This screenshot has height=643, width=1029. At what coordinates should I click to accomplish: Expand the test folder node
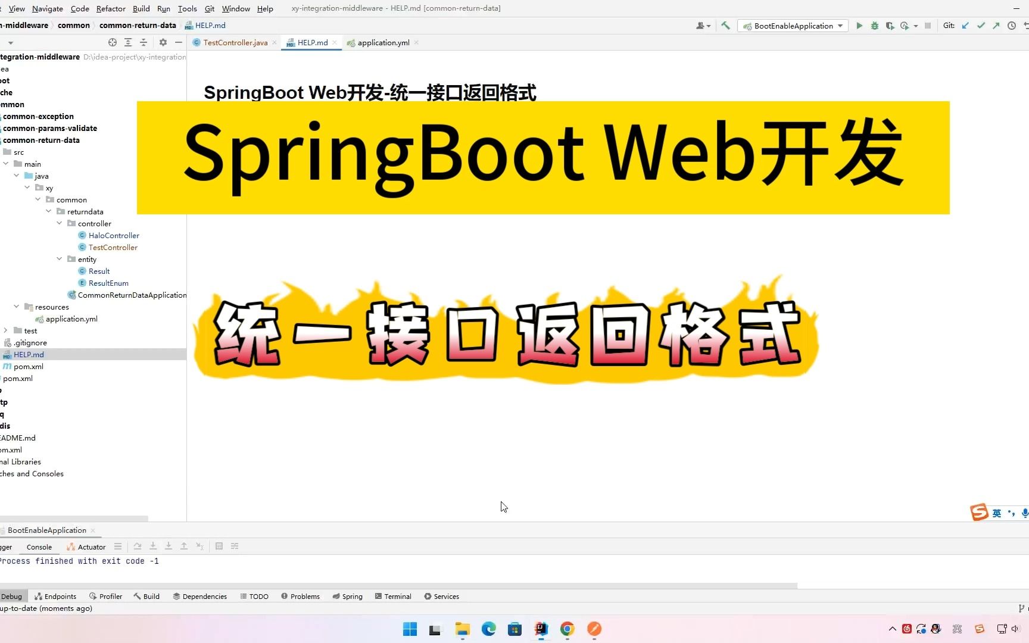(x=6, y=330)
